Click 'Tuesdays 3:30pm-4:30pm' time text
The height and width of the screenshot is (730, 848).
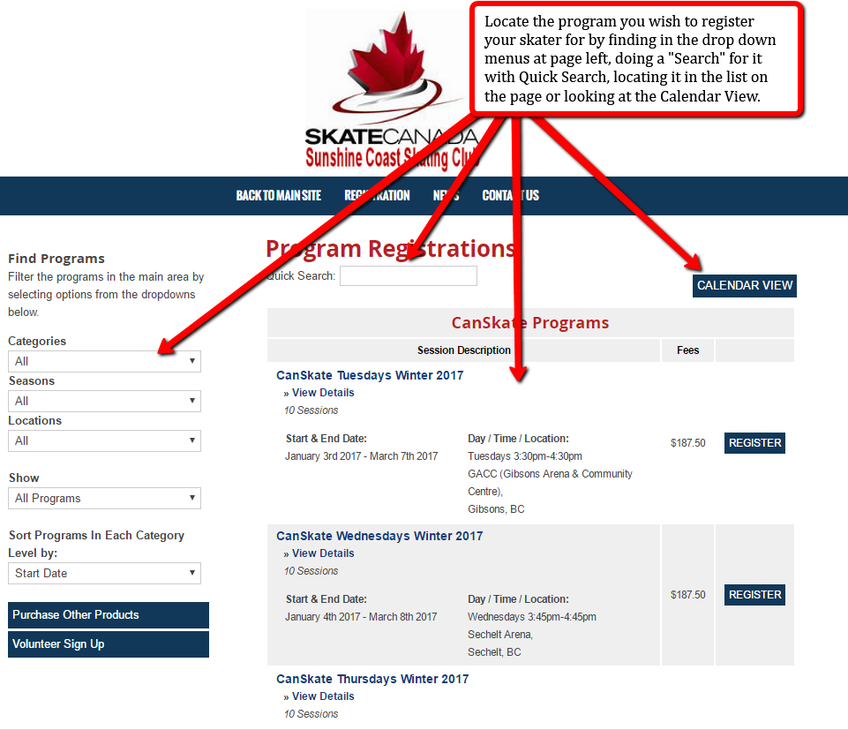tap(525, 456)
